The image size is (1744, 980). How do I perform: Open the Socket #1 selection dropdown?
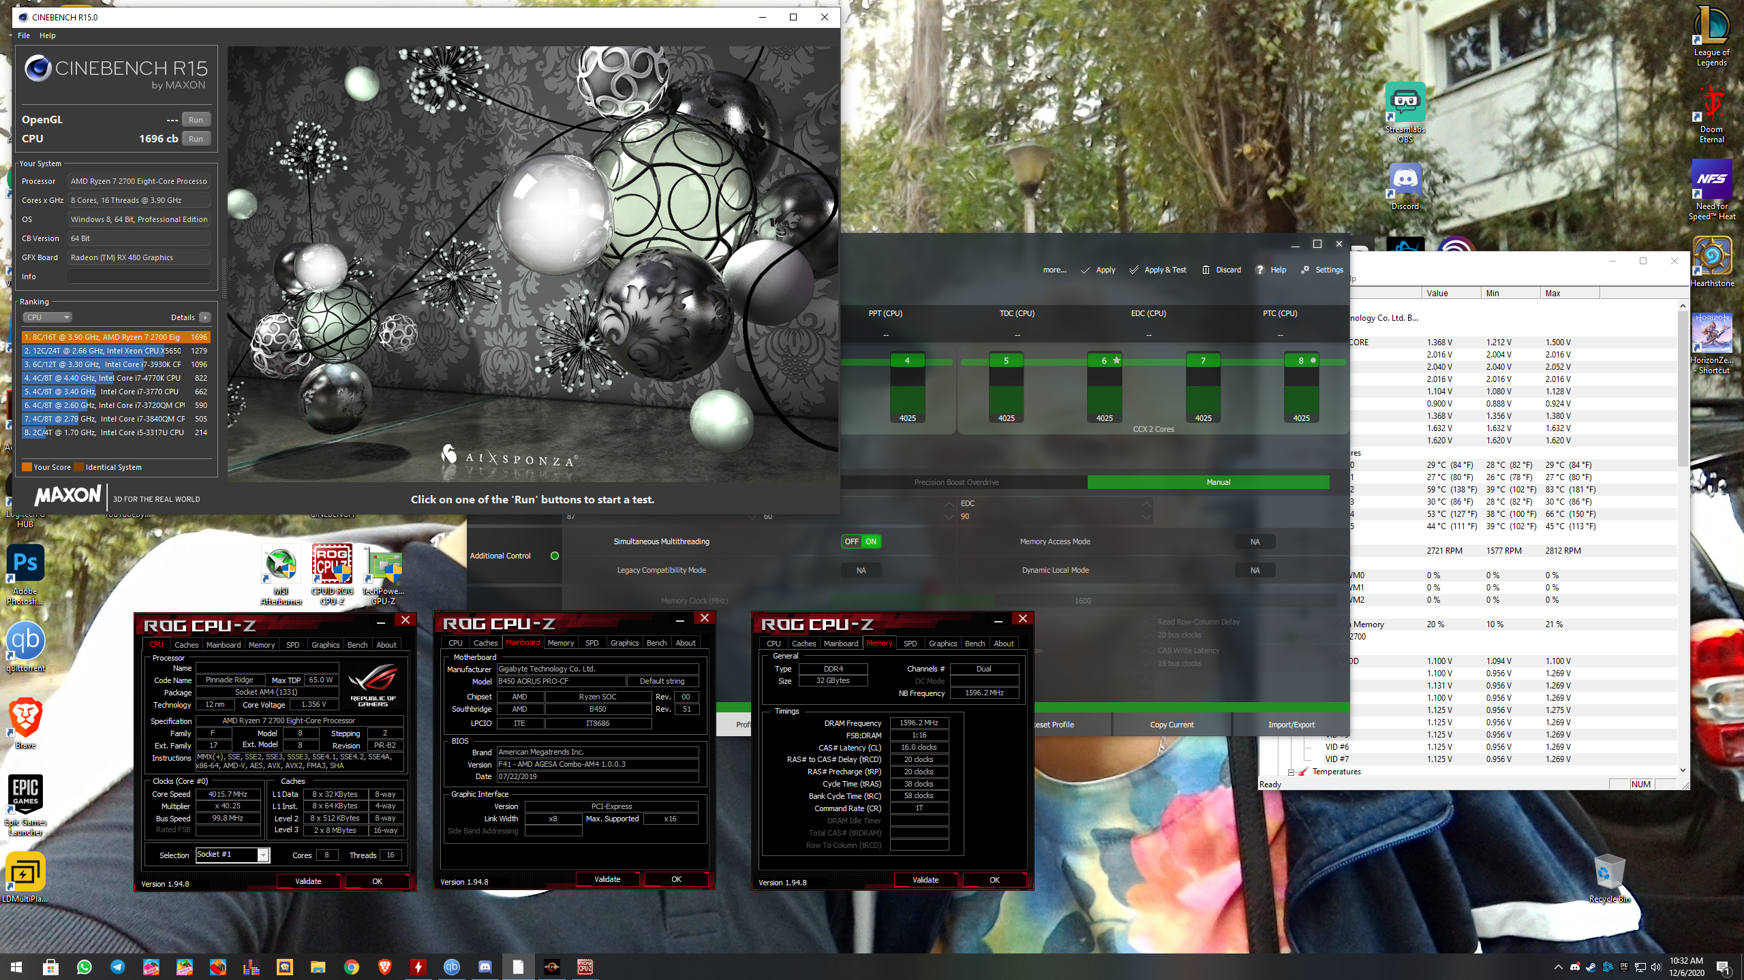pyautogui.click(x=232, y=855)
